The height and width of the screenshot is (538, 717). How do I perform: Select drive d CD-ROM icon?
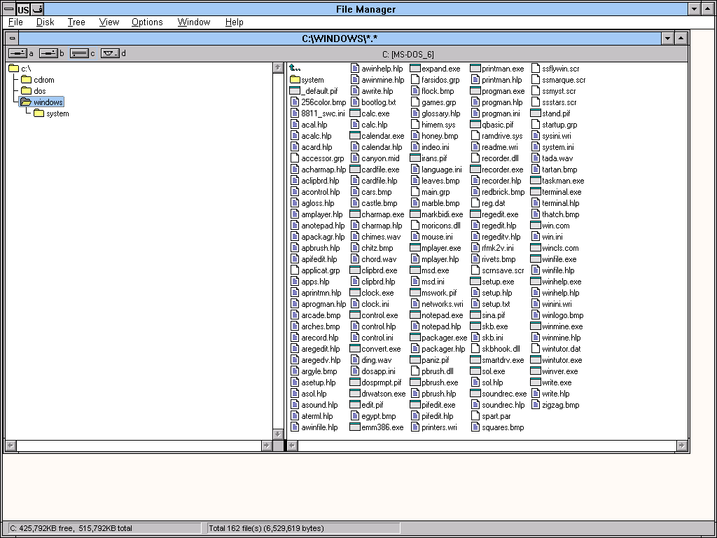(x=110, y=53)
